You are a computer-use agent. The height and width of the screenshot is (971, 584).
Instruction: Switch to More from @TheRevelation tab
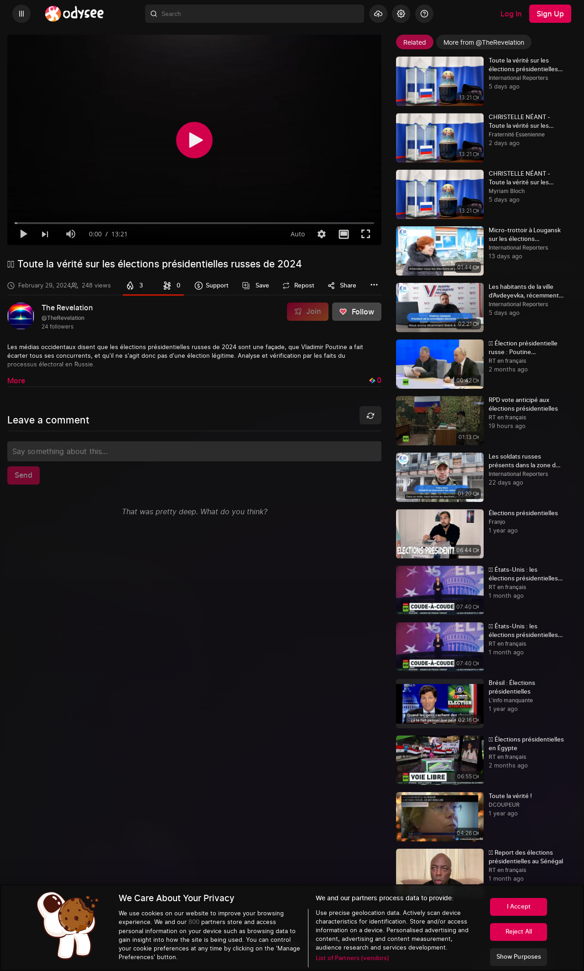click(484, 42)
